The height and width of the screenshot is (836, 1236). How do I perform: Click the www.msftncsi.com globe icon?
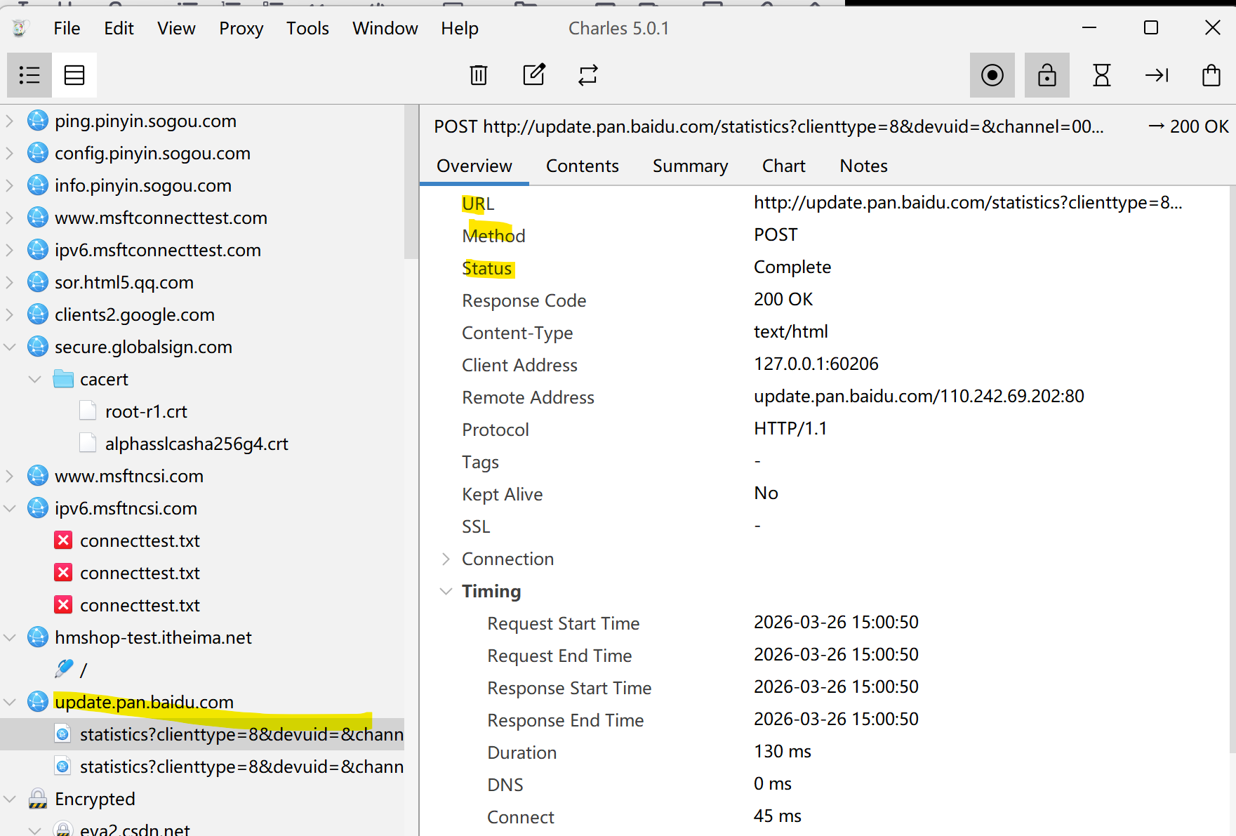[38, 476]
